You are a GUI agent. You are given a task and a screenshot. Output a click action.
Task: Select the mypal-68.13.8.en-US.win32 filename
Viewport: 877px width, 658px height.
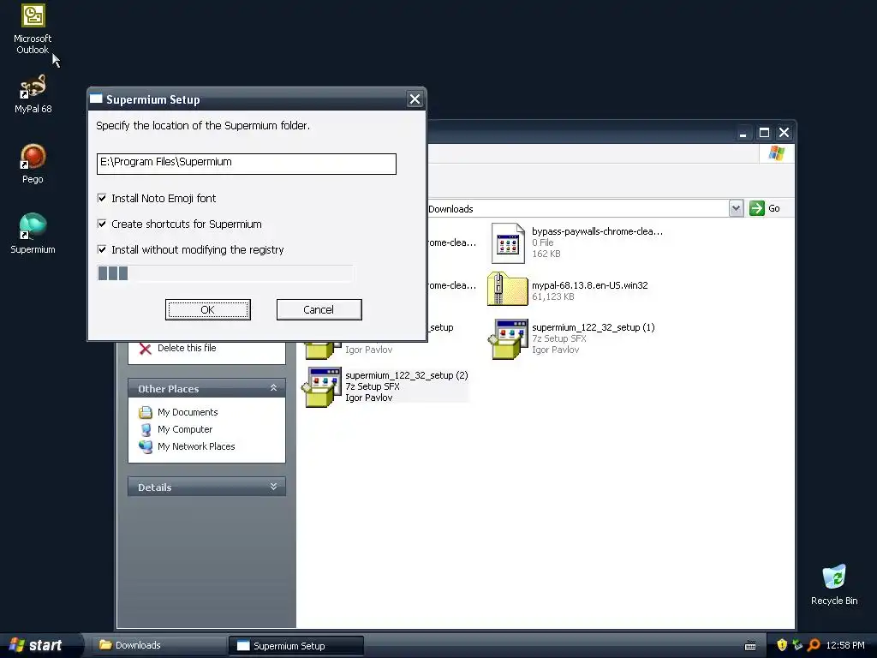click(589, 285)
